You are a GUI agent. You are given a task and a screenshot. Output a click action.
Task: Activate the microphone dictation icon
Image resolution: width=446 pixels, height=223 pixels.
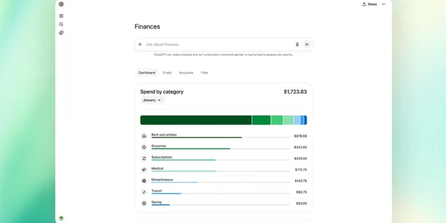tap(297, 45)
